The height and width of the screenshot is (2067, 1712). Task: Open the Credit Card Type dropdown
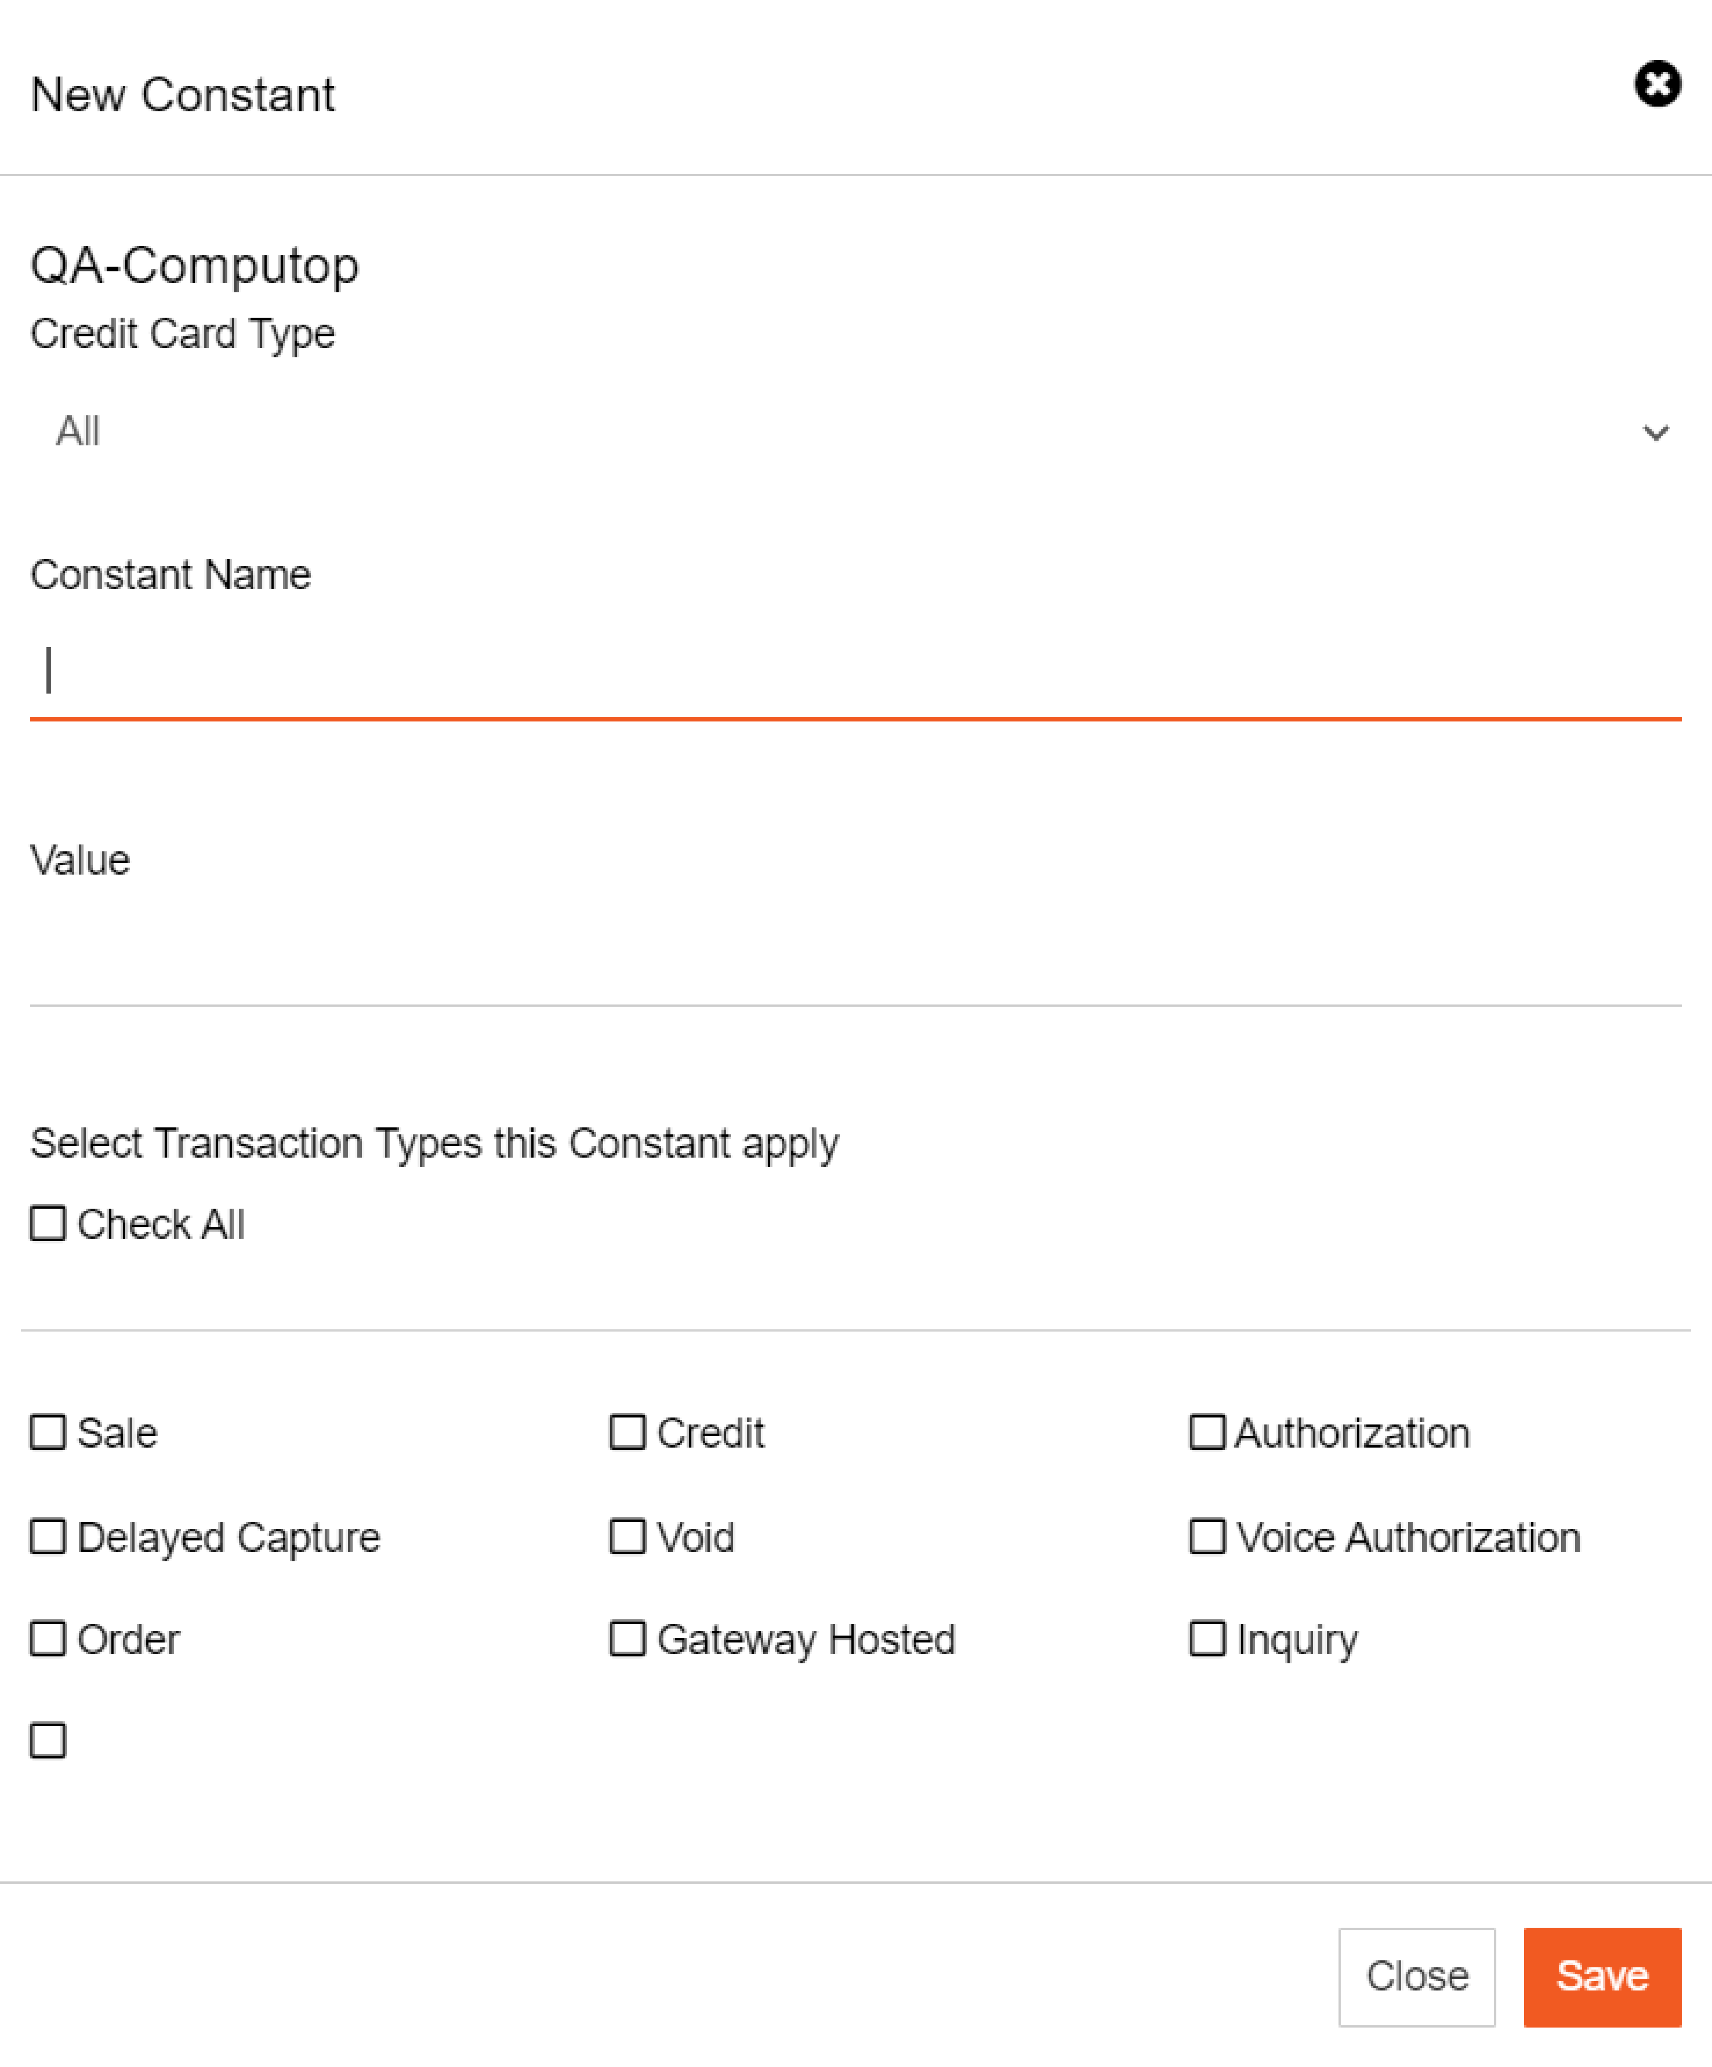point(856,431)
